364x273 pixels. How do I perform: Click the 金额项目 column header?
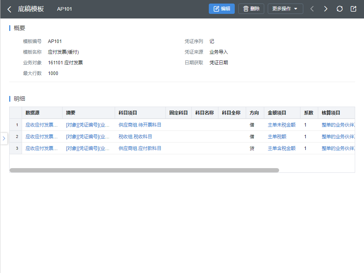point(282,113)
